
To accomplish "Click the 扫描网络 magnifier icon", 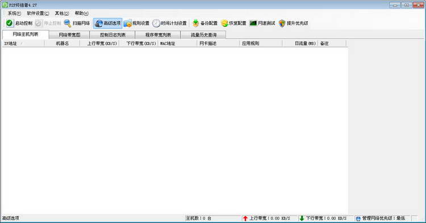I will [68, 23].
